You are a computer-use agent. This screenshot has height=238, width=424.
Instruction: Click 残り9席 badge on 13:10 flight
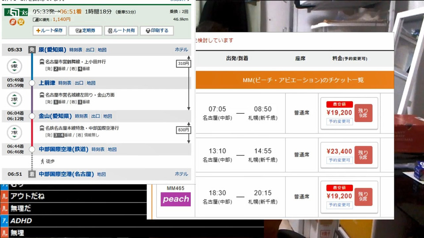363,155
